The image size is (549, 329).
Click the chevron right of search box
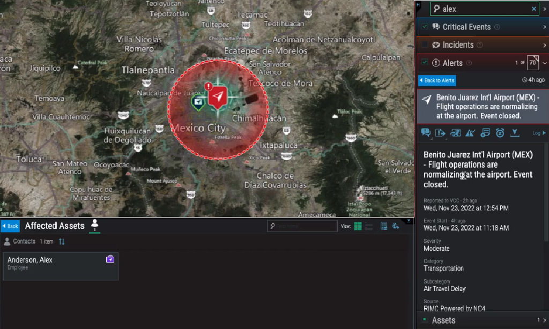pyautogui.click(x=545, y=9)
